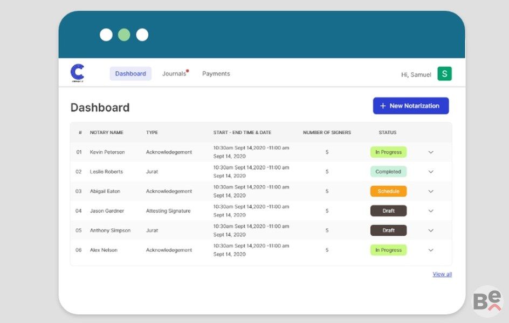This screenshot has width=509, height=323.
Task: Click the NOTARY NAME column header
Action: 106,132
